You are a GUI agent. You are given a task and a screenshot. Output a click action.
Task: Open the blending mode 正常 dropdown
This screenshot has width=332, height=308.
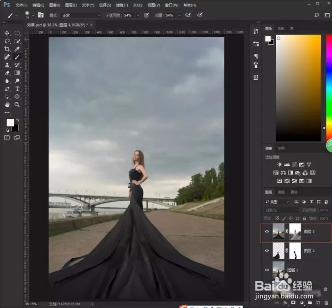coord(81,15)
